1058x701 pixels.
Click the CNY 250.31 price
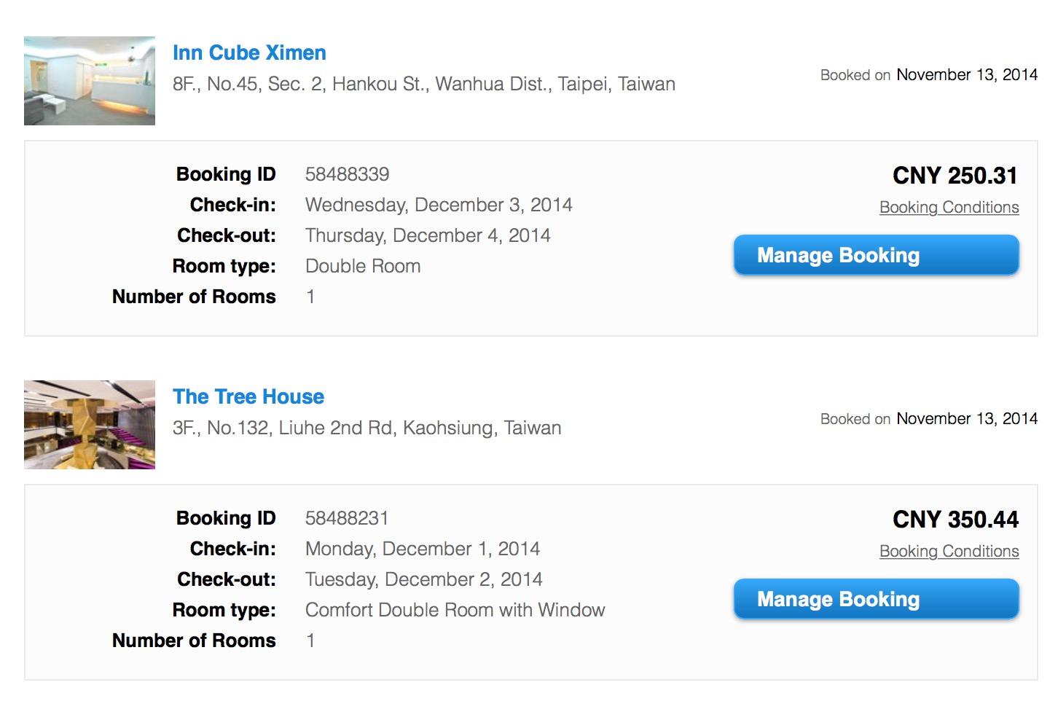tap(955, 176)
